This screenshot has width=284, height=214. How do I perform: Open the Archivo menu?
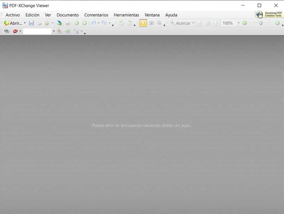click(x=13, y=15)
